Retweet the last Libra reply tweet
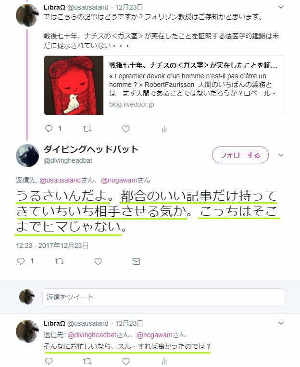This screenshot has width=300, height=367. 87,361
